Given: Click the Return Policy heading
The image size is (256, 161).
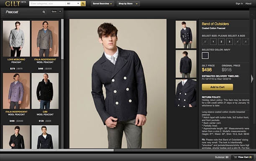Looking at the screenshot, I should [211, 97].
